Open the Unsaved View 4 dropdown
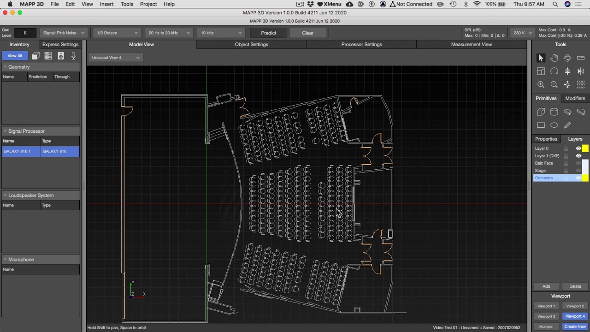Viewport: 590px width, 332px height. 116,58
